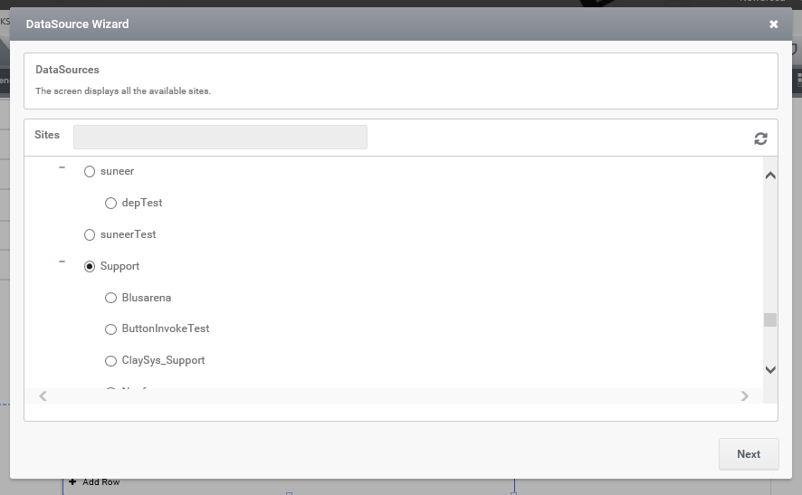Click the Add Row button behind dialog

95,482
